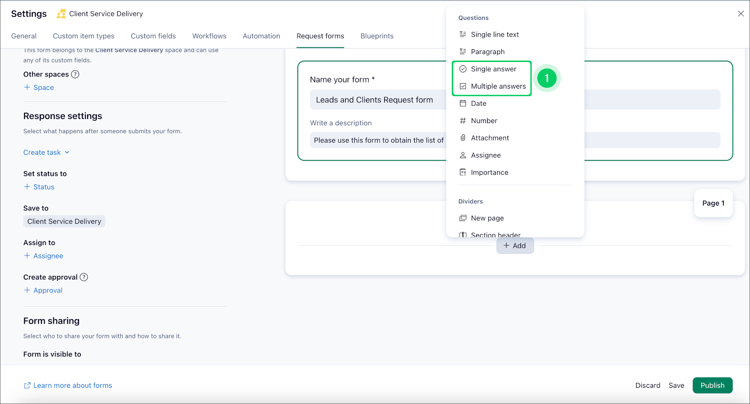Select the Single line text question type
This screenshot has height=404, width=750.
494,34
